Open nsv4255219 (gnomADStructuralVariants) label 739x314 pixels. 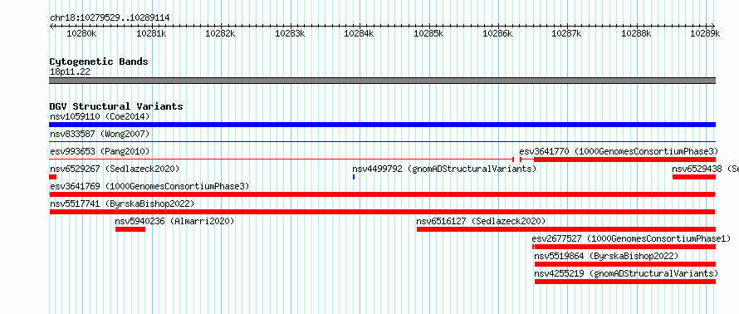click(626, 273)
